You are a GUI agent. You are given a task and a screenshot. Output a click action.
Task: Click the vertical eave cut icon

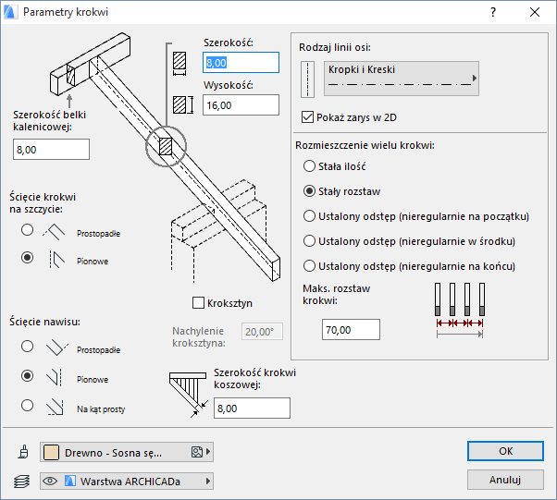point(55,377)
